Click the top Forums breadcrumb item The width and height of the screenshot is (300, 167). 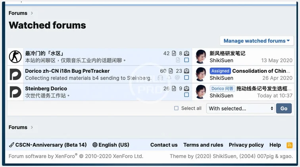point(18,13)
